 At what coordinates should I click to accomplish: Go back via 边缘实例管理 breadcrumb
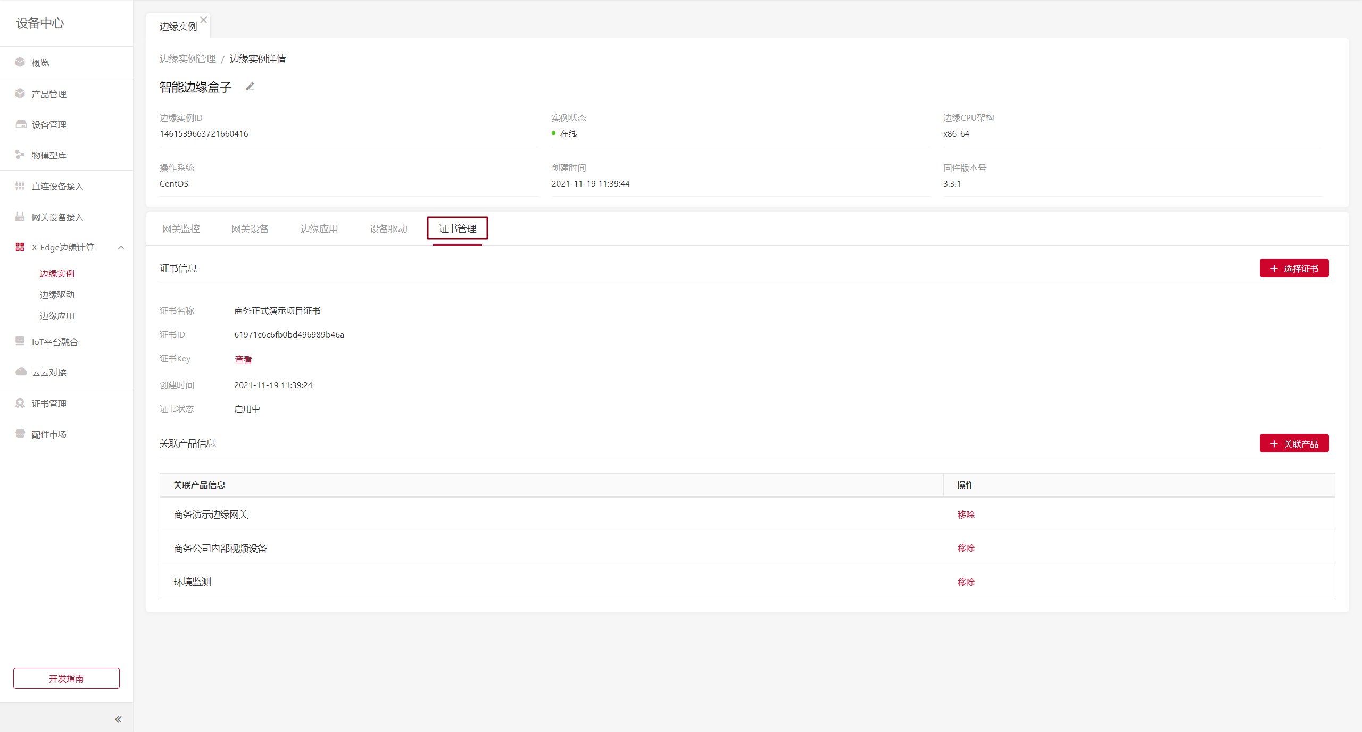pos(187,58)
